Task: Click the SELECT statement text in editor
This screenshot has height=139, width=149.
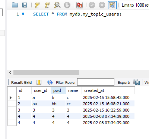Action: [77, 14]
